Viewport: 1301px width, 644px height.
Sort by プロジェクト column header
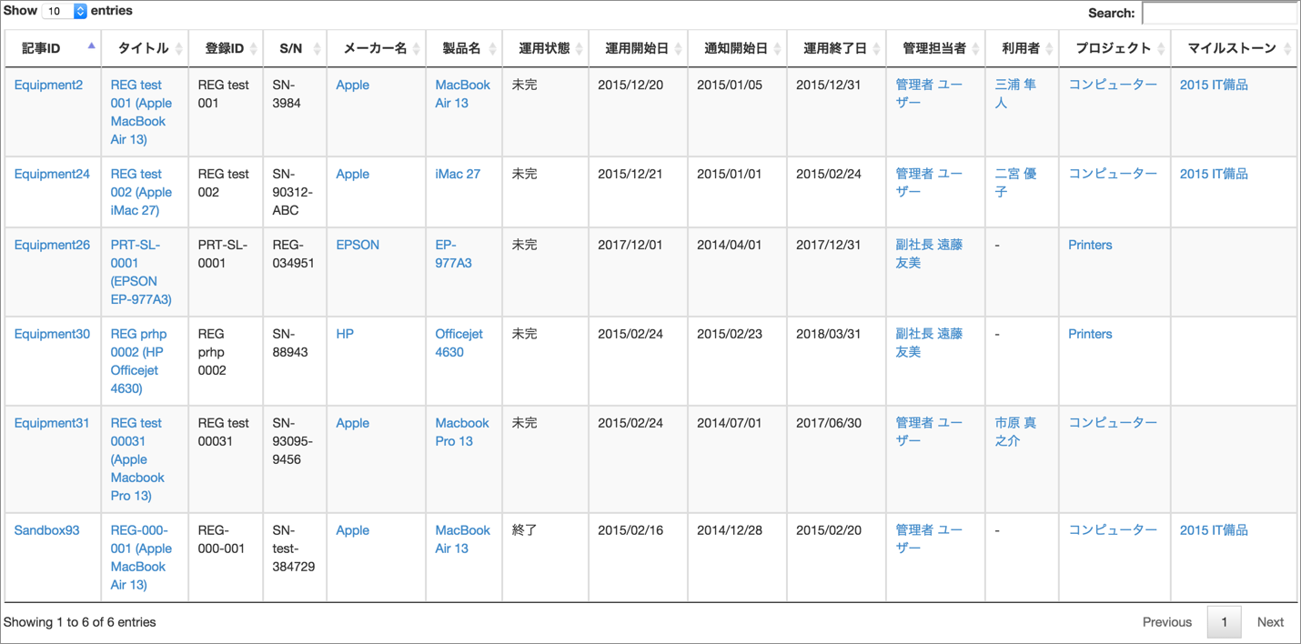pyautogui.click(x=1114, y=48)
